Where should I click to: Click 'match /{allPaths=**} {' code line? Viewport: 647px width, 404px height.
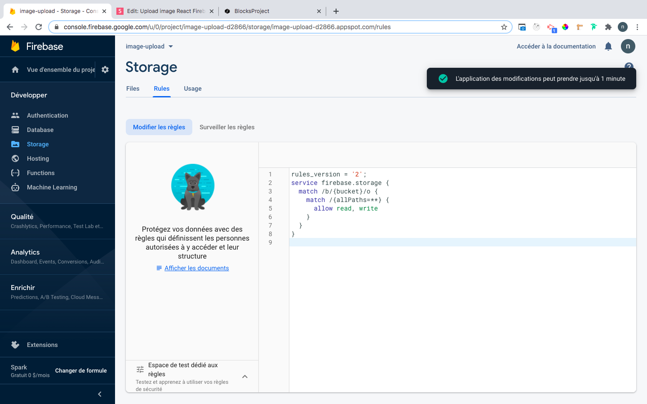click(347, 200)
